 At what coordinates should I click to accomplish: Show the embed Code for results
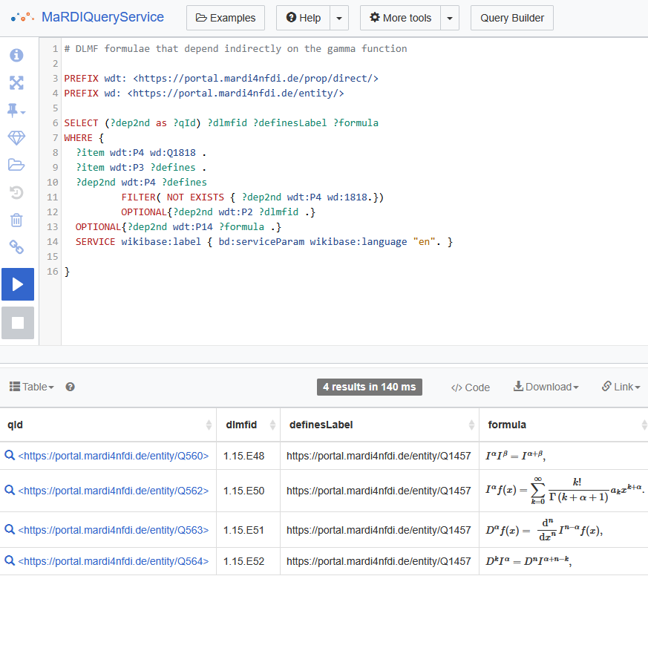coord(471,387)
